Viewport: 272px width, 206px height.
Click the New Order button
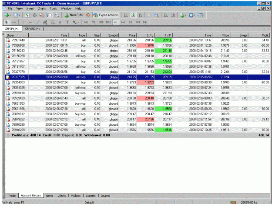coord(74,15)
